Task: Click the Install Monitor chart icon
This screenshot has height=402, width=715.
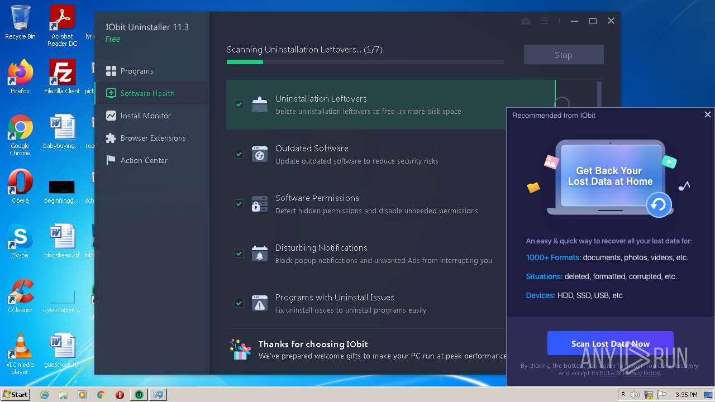Action: click(x=111, y=116)
